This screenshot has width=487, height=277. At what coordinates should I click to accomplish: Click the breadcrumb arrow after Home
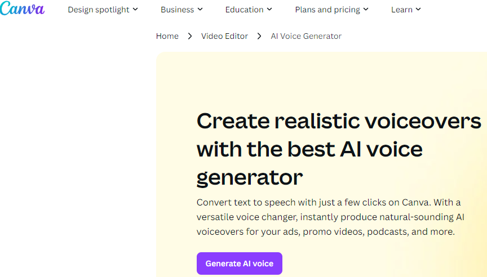tap(190, 36)
